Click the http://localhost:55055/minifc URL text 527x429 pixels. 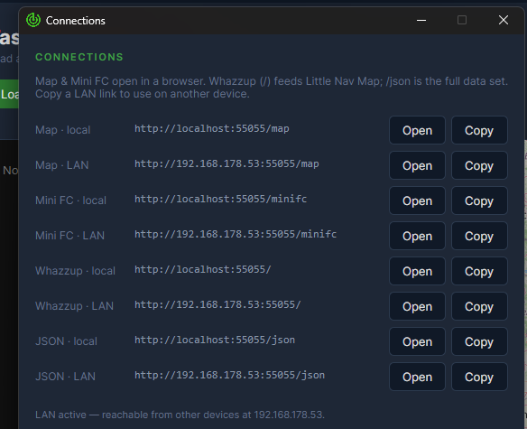pos(220,199)
